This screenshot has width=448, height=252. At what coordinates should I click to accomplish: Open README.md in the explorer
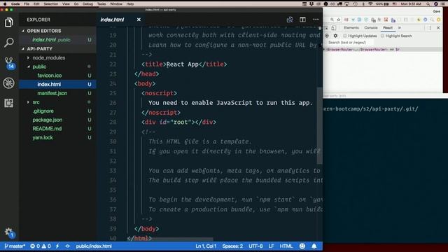coord(47,129)
